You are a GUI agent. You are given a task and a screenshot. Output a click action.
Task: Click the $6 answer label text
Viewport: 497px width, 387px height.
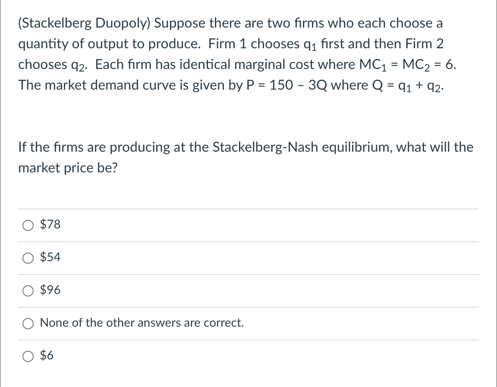(46, 356)
